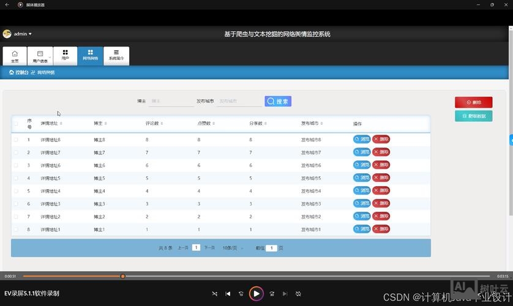Click the blue view button for 发布城市1 row

362,229
